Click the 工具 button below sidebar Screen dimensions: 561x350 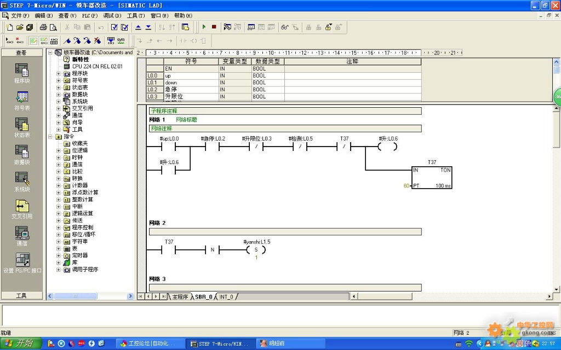(x=21, y=296)
